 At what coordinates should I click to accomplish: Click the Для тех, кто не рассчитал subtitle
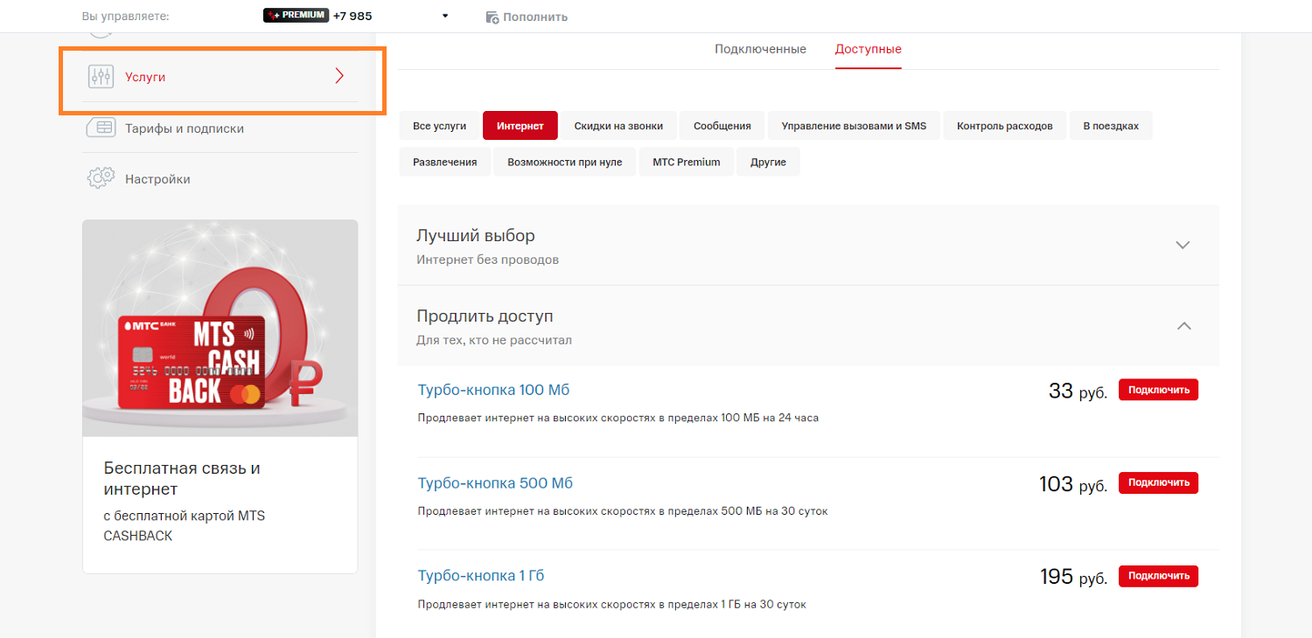(x=494, y=340)
